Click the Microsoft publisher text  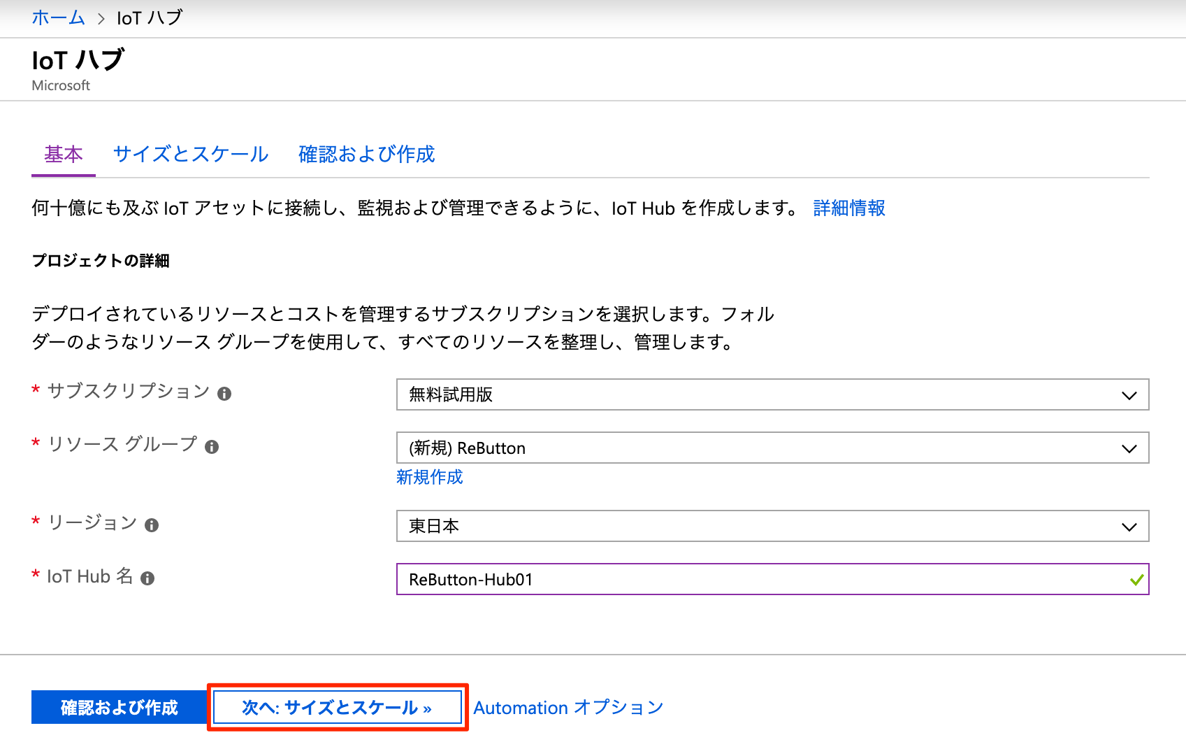pyautogui.click(x=61, y=85)
